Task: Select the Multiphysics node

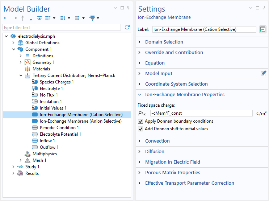Action: [45, 154]
